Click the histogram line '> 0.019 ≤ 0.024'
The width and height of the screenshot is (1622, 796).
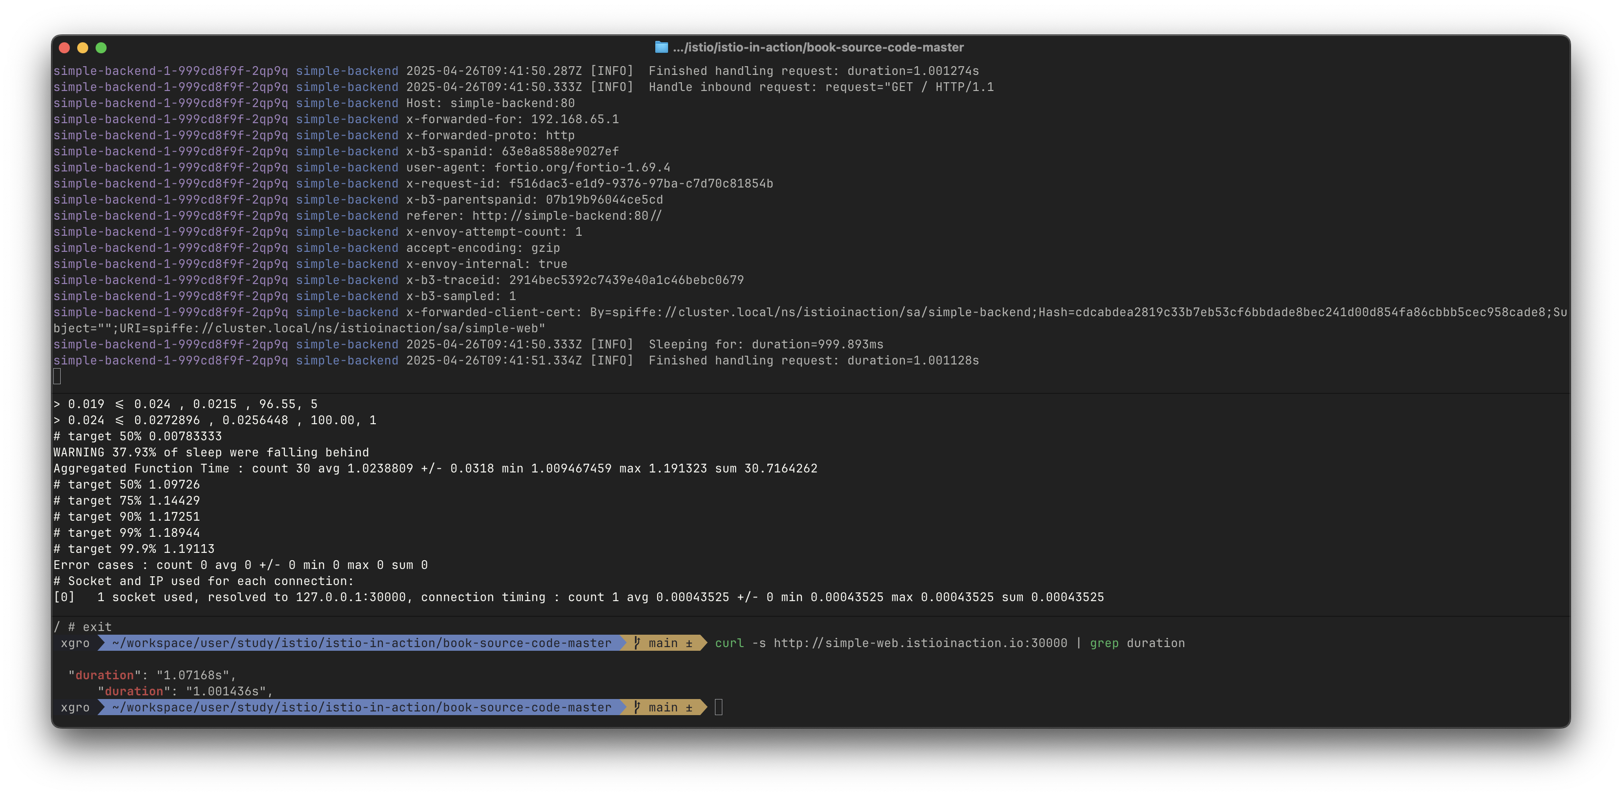pyautogui.click(x=186, y=404)
